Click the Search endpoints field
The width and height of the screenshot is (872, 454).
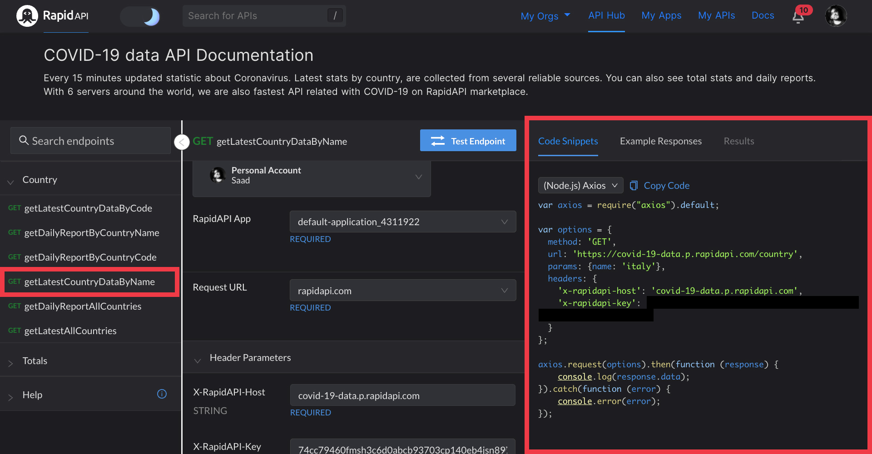tap(90, 141)
